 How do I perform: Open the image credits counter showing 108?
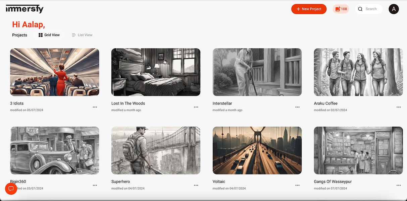point(341,9)
